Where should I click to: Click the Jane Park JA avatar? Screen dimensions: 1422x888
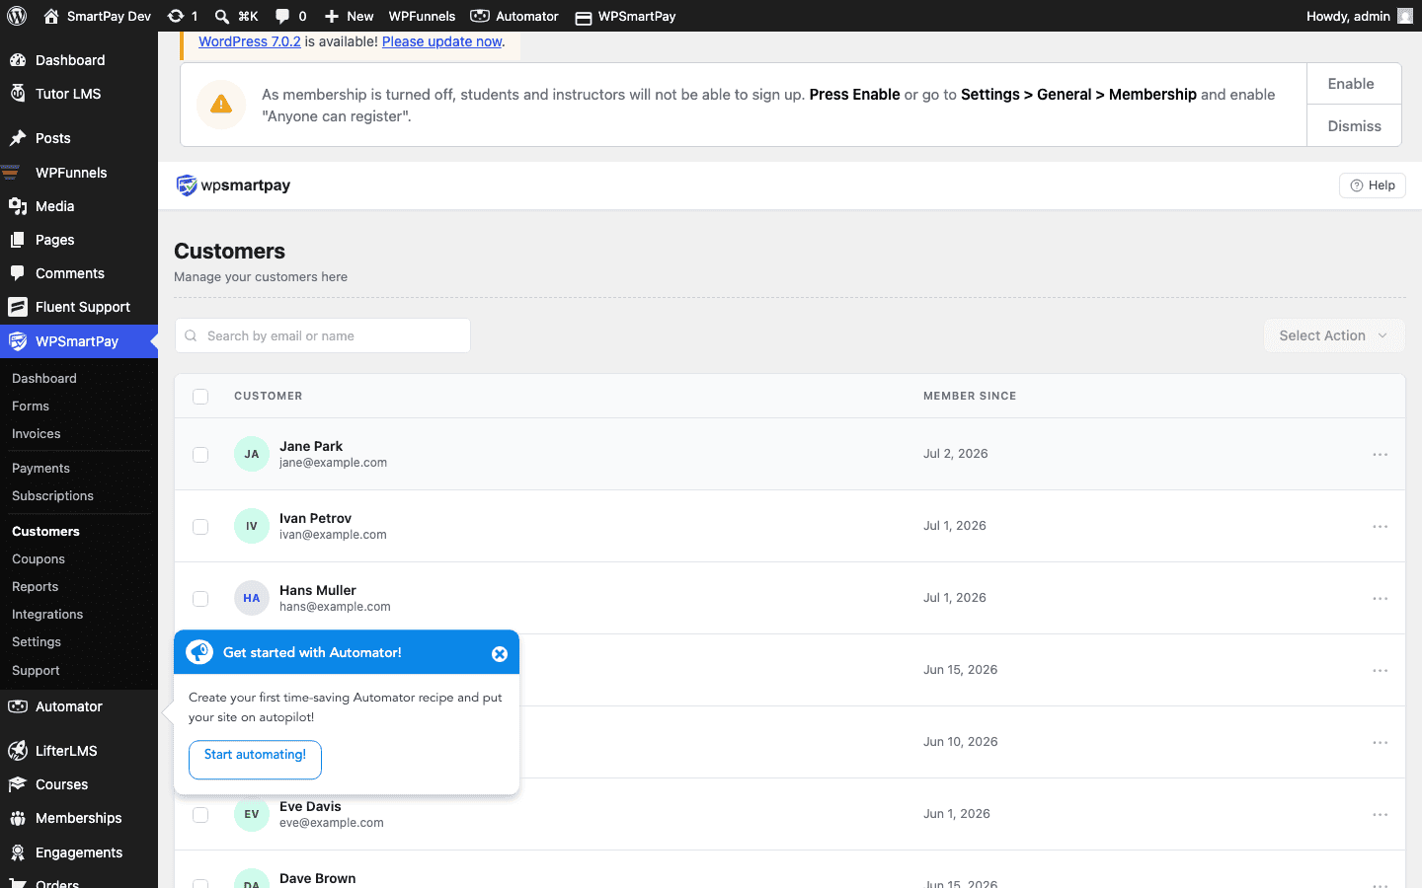[x=252, y=454]
